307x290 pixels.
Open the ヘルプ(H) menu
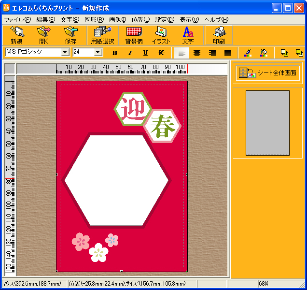[216, 20]
